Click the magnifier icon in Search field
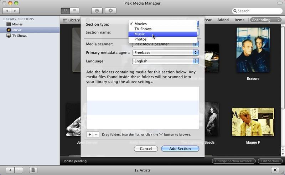 pyautogui.click(x=235, y=11)
